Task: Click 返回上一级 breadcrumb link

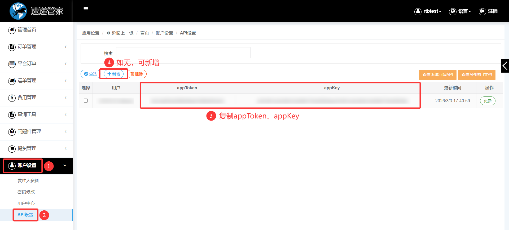Action: [x=122, y=33]
